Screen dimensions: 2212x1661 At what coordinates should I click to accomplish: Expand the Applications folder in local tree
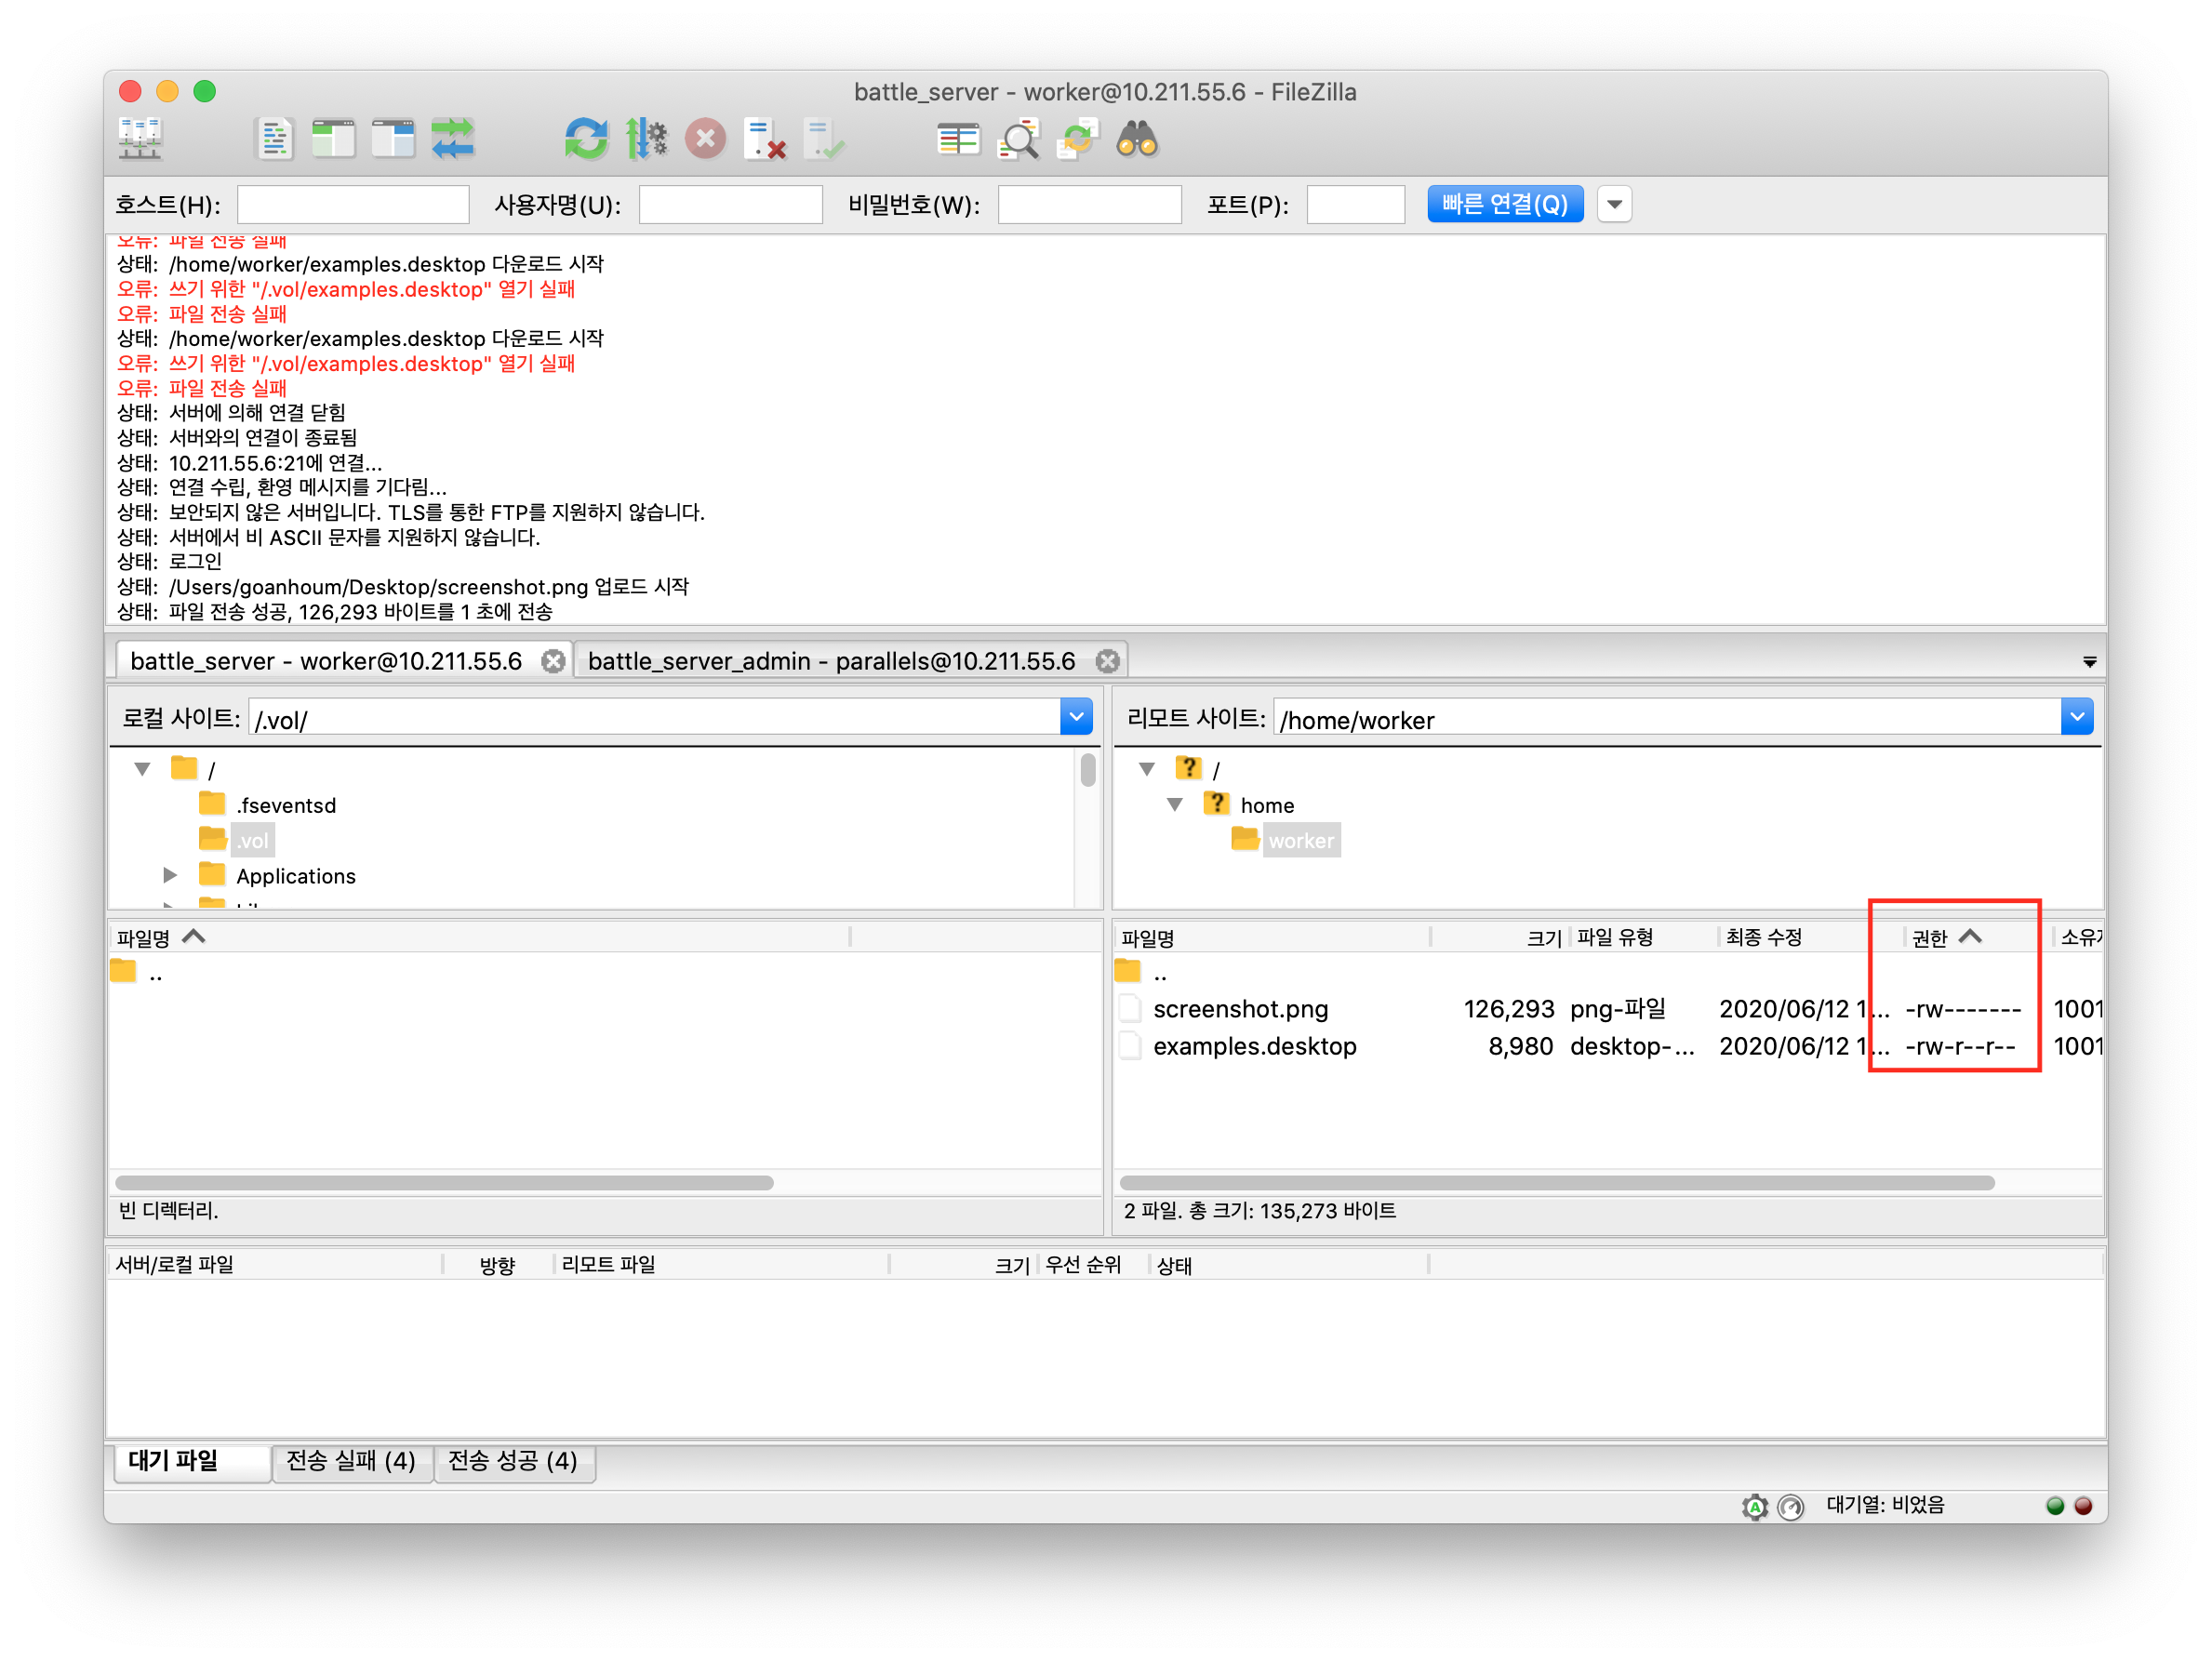(x=170, y=876)
